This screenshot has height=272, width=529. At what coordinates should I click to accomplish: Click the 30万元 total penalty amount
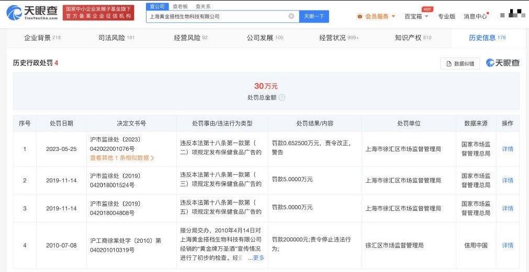[266, 86]
